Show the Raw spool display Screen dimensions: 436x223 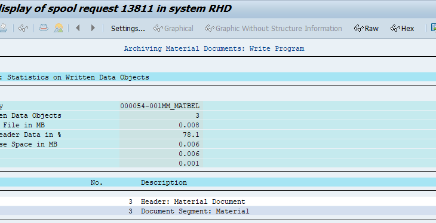(x=366, y=28)
